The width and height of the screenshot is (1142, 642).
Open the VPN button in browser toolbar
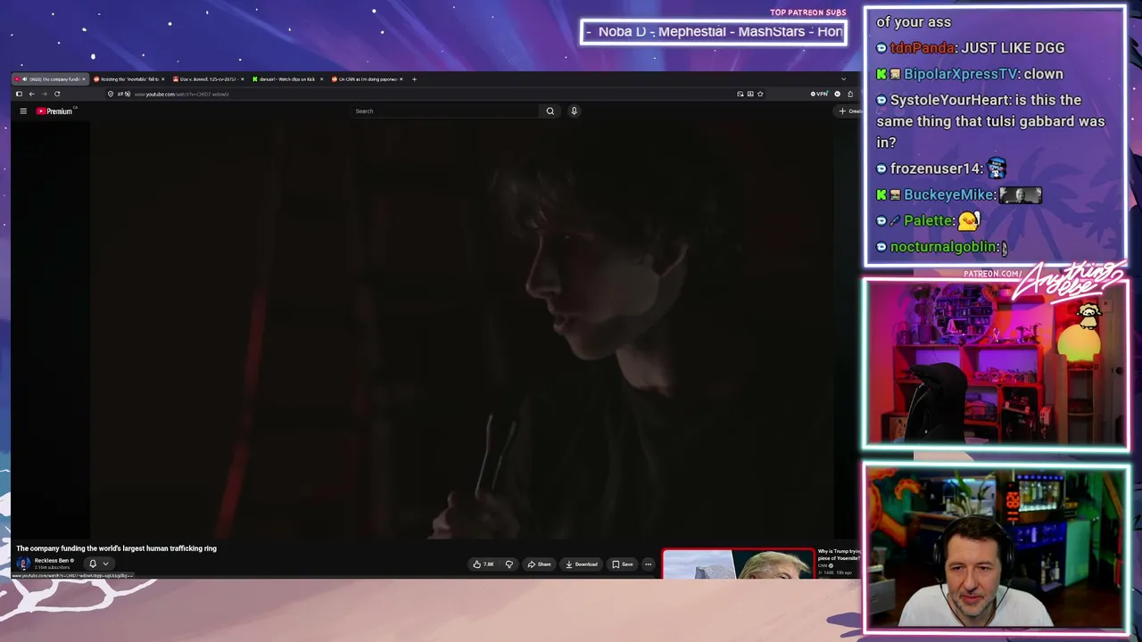[820, 94]
